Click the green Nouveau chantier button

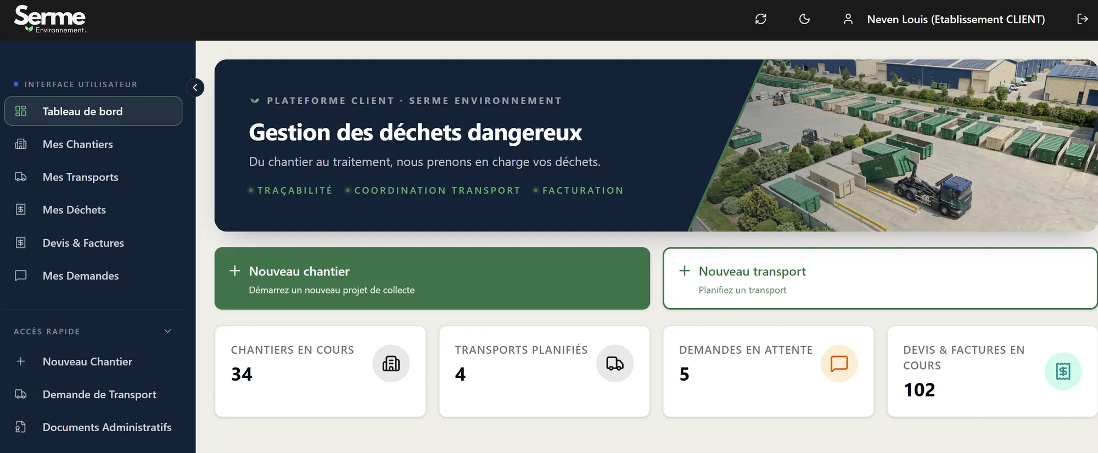pos(432,279)
